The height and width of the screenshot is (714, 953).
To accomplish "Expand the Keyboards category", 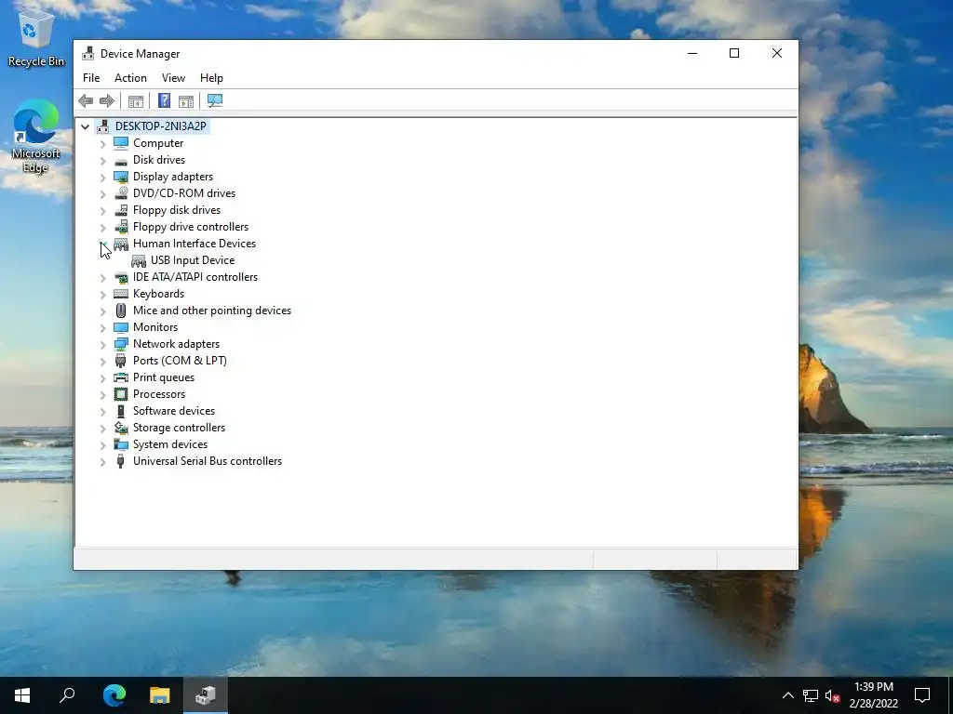I will point(102,295).
